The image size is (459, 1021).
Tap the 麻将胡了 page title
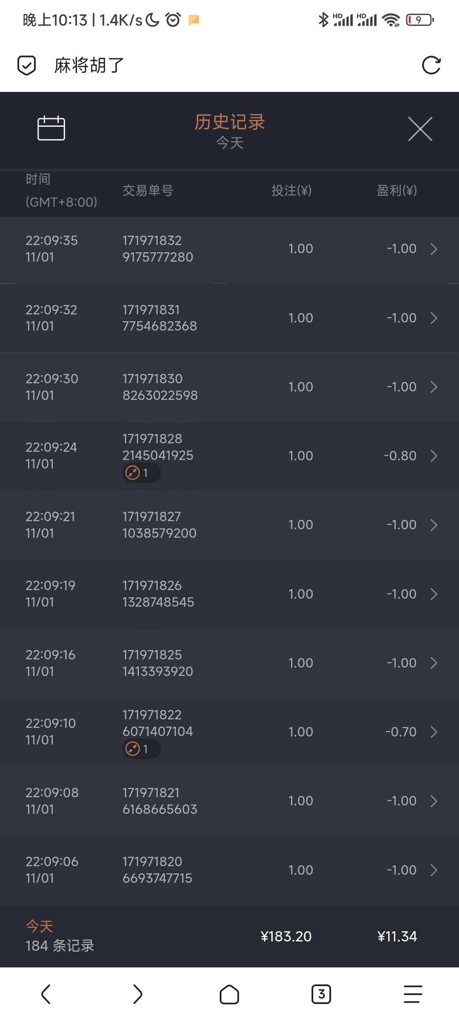89,66
